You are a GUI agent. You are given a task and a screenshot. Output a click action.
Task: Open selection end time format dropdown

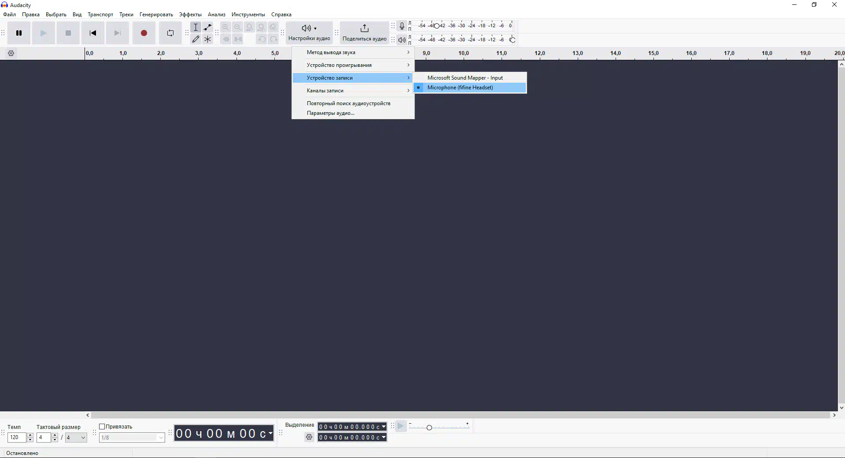(x=384, y=437)
